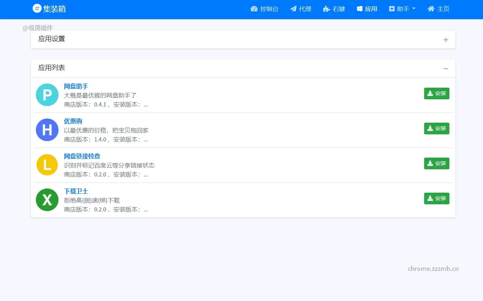Select the 右键 right-click menu icon
483x301 pixels.
click(x=325, y=9)
